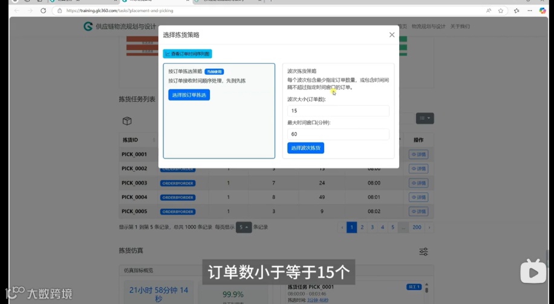Open the read aloud icon in the address bar
Image resolution: width=554 pixels, height=304 pixels.
coord(488,11)
